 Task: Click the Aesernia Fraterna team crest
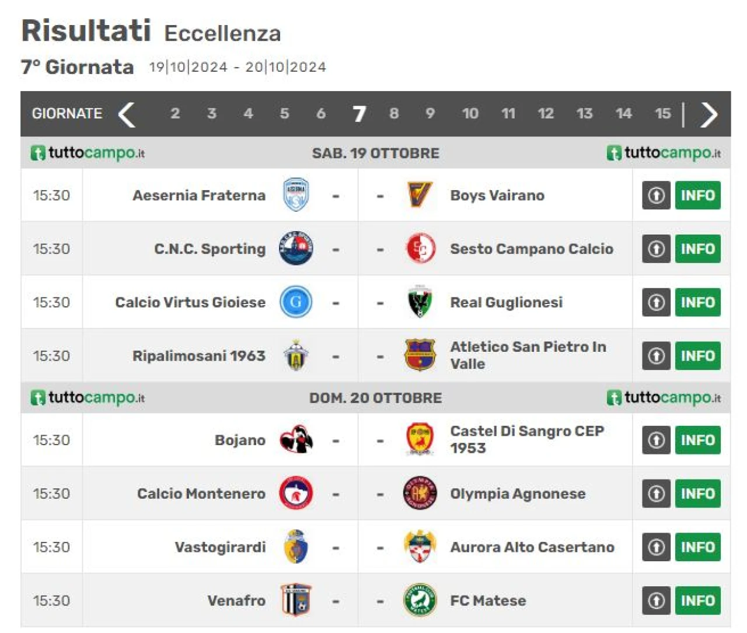pyautogui.click(x=296, y=195)
